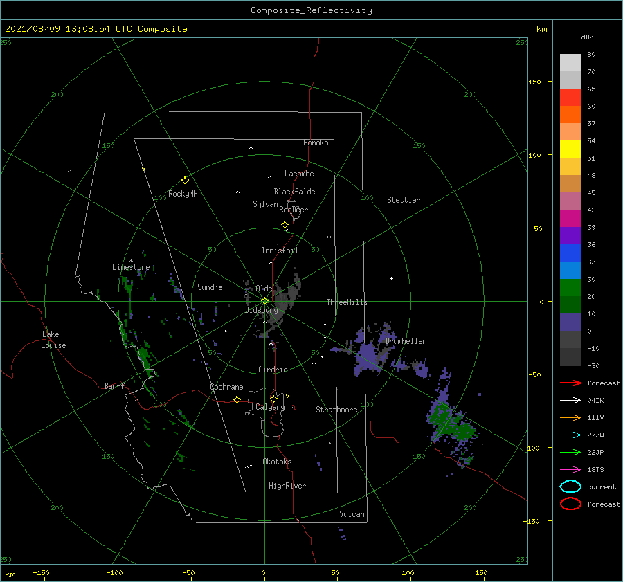Click the Ponoka city label
Viewport: 623px width, 582px height.
[x=316, y=143]
